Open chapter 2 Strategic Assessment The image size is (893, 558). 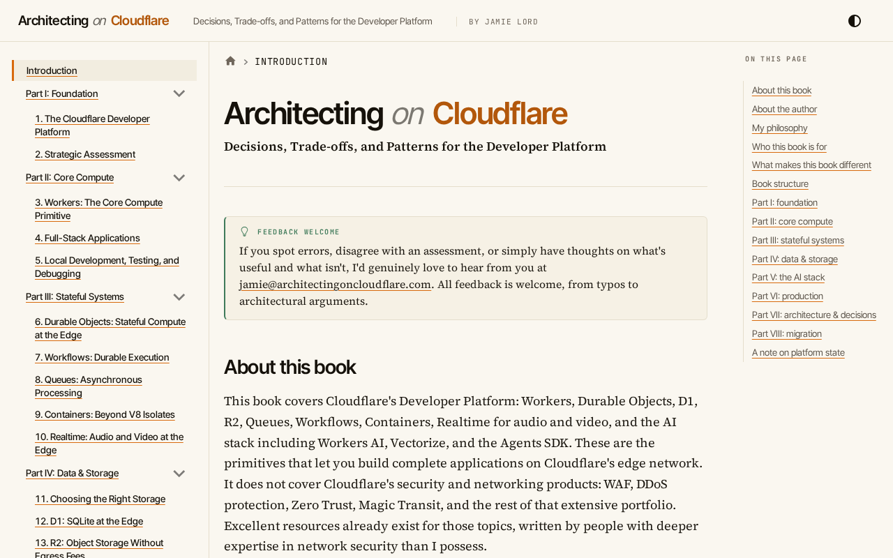click(85, 154)
